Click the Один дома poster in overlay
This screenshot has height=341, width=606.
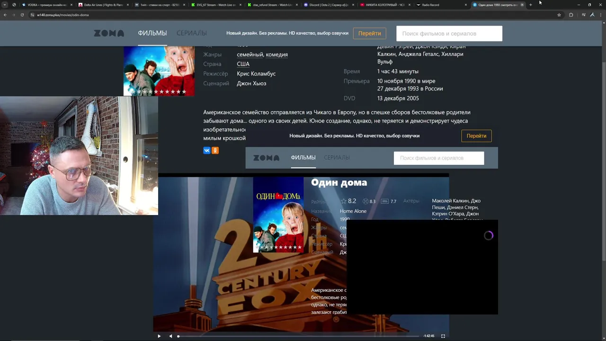coord(278,215)
